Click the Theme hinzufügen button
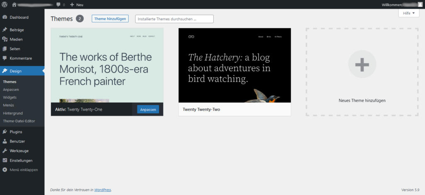Screen dimensions: 425x195 pos(110,19)
